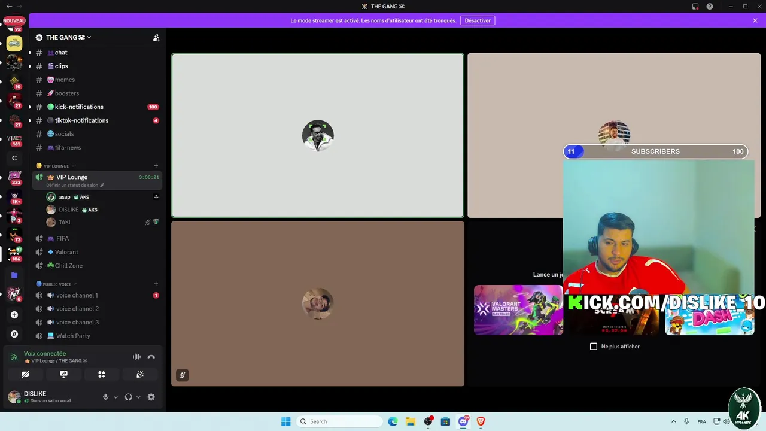This screenshot has width=766, height=431.
Task: Collapse the VIP LOUNGE category
Action: tap(56, 166)
